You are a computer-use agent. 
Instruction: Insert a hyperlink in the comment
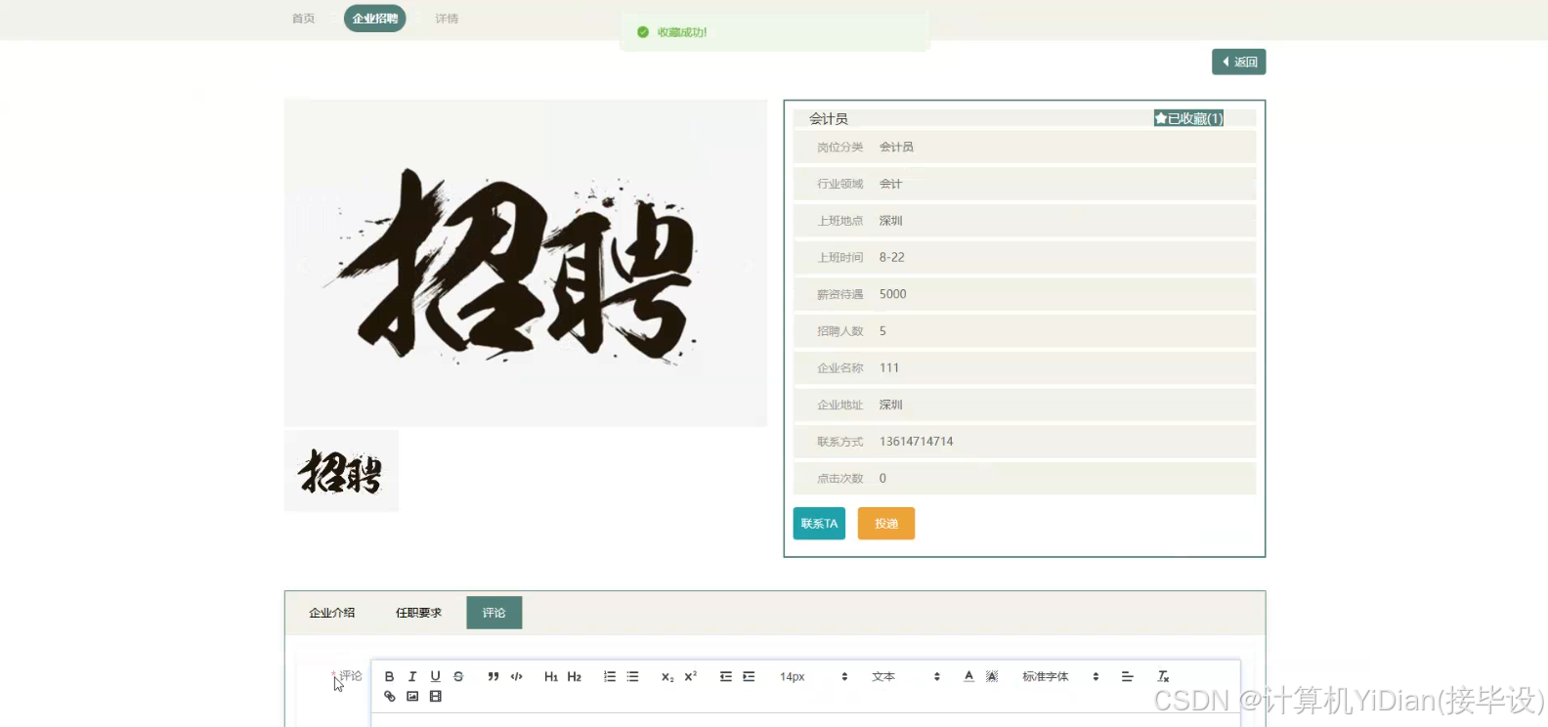(390, 697)
